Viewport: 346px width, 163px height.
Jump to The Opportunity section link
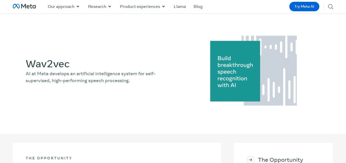click(280, 160)
